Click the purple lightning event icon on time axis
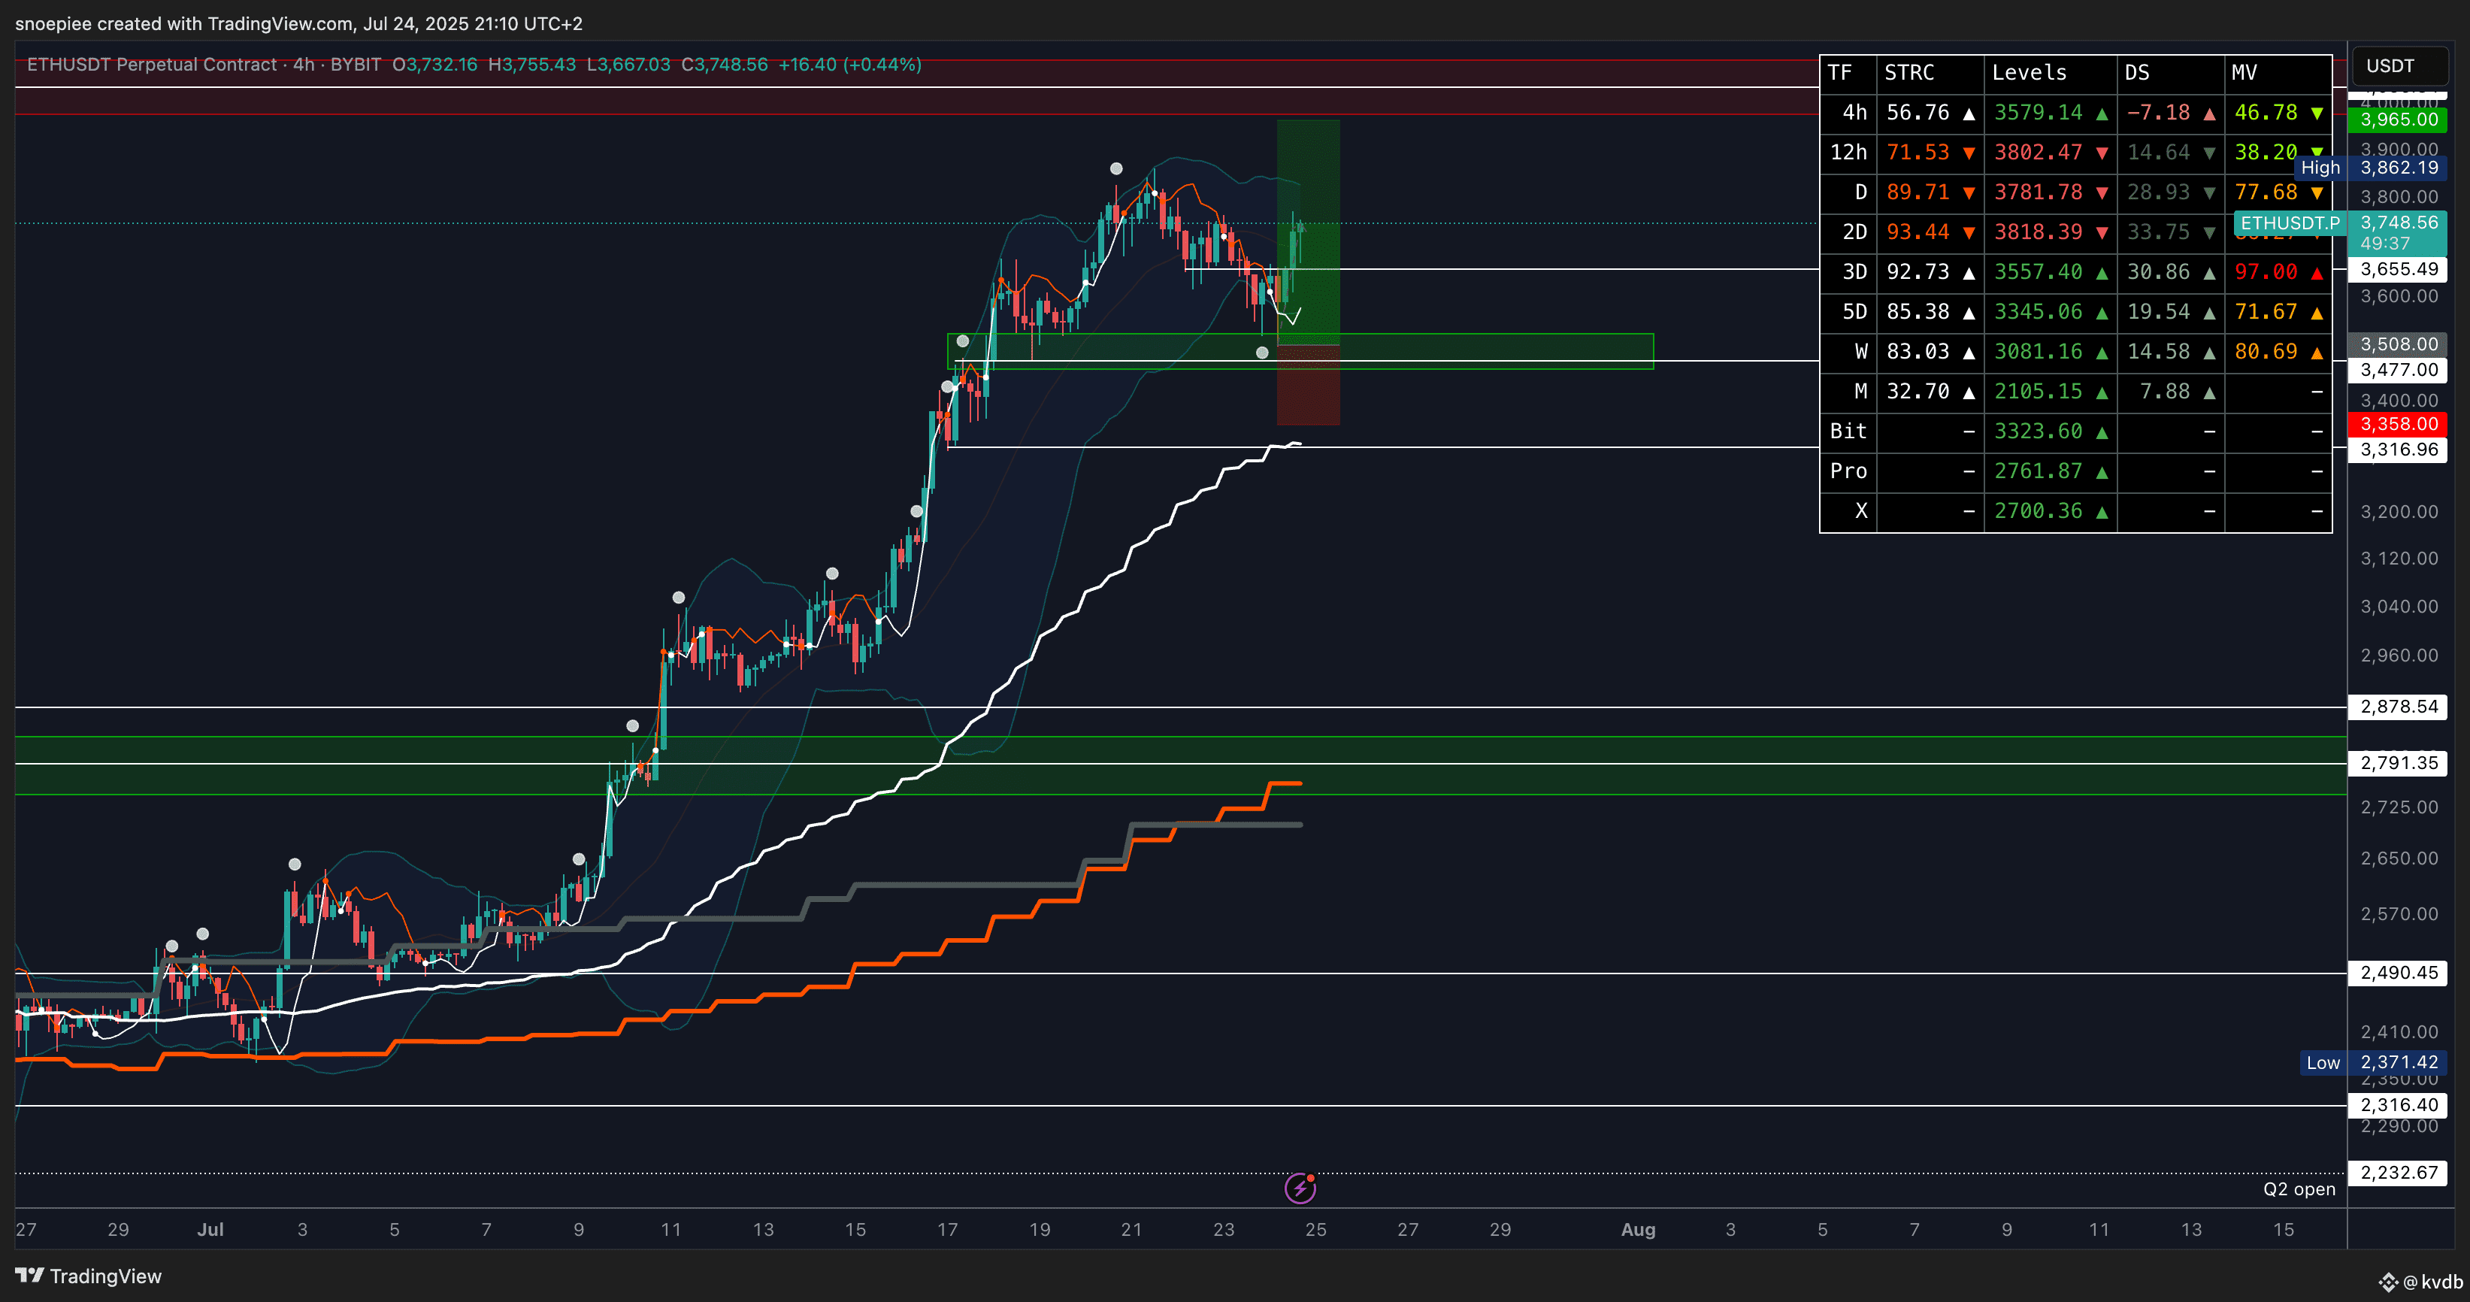This screenshot has height=1302, width=2470. [x=1300, y=1188]
